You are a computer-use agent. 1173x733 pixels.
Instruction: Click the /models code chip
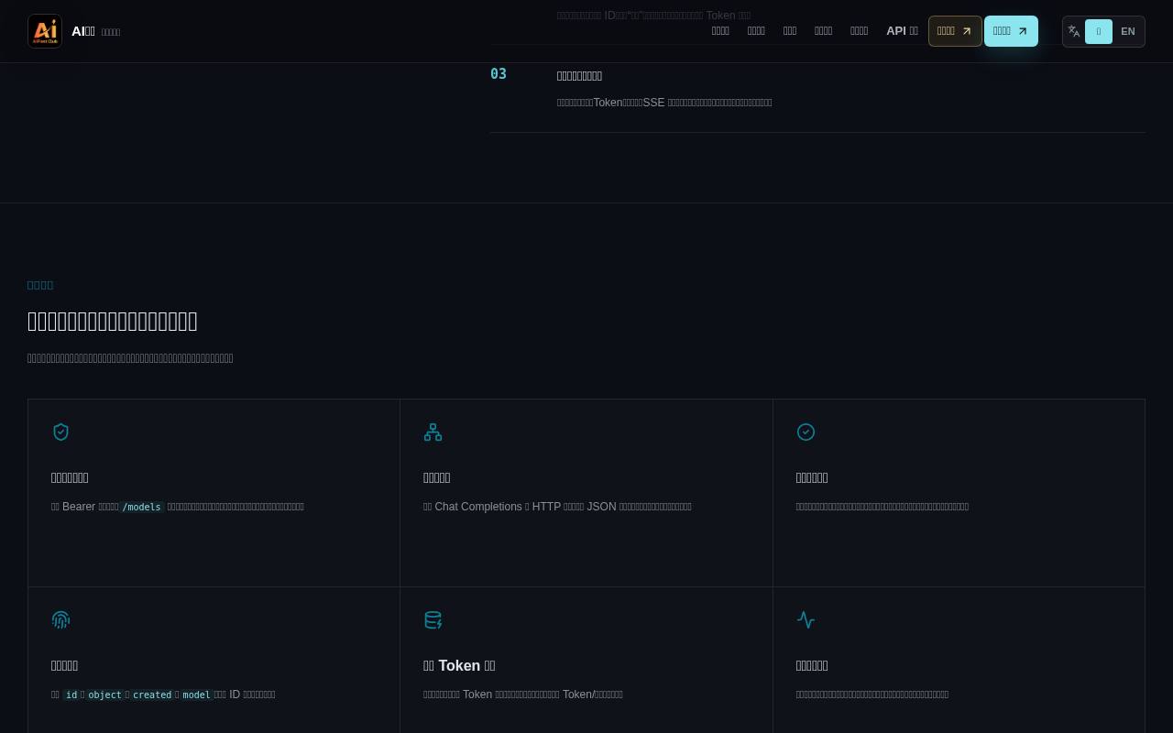[142, 507]
